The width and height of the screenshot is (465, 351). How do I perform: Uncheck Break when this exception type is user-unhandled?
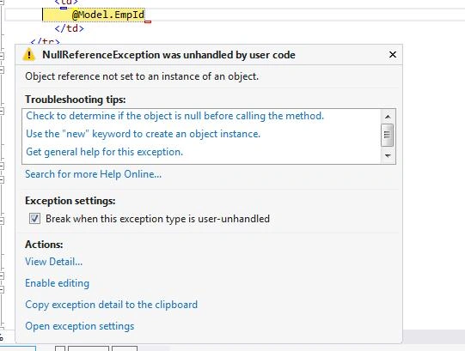coord(34,219)
